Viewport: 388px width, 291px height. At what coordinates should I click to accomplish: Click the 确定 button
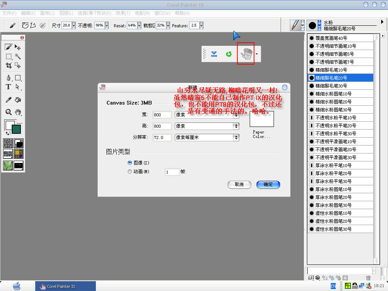click(x=268, y=185)
